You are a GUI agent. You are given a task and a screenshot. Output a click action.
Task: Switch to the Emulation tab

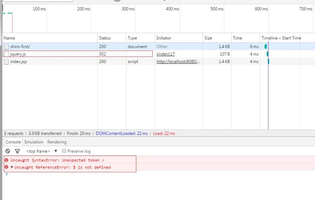pyautogui.click(x=34, y=142)
